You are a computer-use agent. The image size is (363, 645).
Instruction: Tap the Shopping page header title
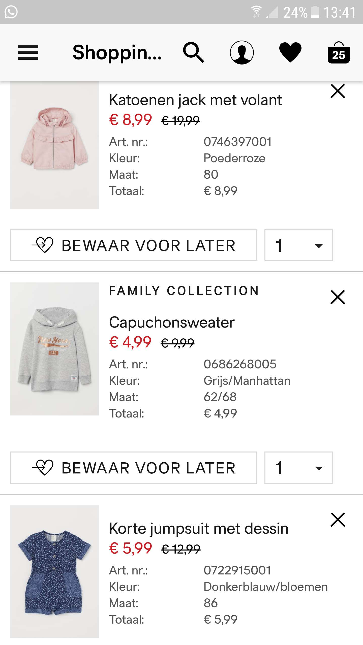click(x=117, y=52)
